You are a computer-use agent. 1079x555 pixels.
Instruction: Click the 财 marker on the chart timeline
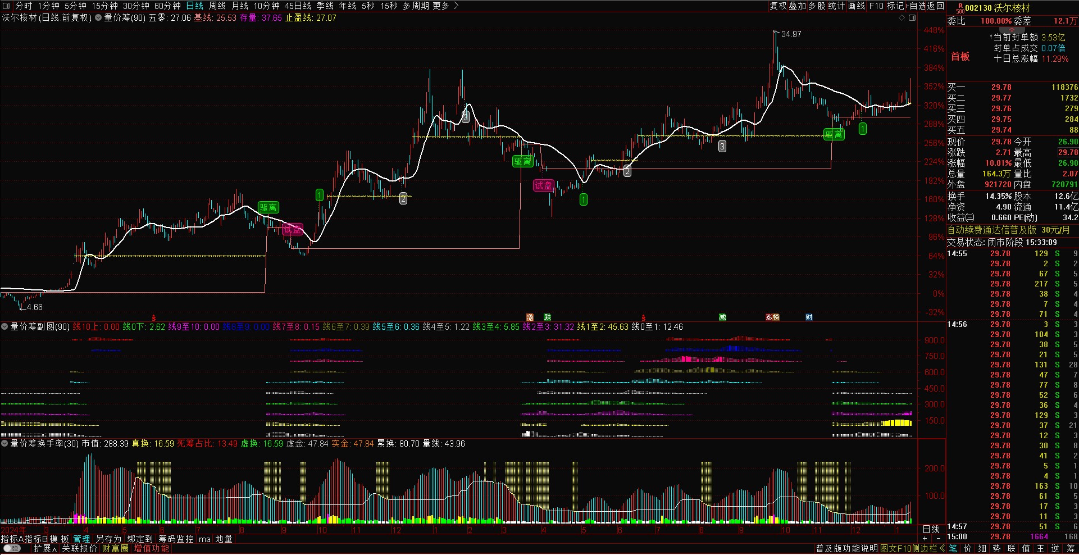pyautogui.click(x=809, y=317)
